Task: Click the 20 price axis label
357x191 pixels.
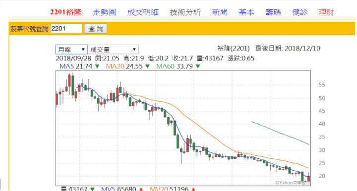Action: pyautogui.click(x=322, y=176)
